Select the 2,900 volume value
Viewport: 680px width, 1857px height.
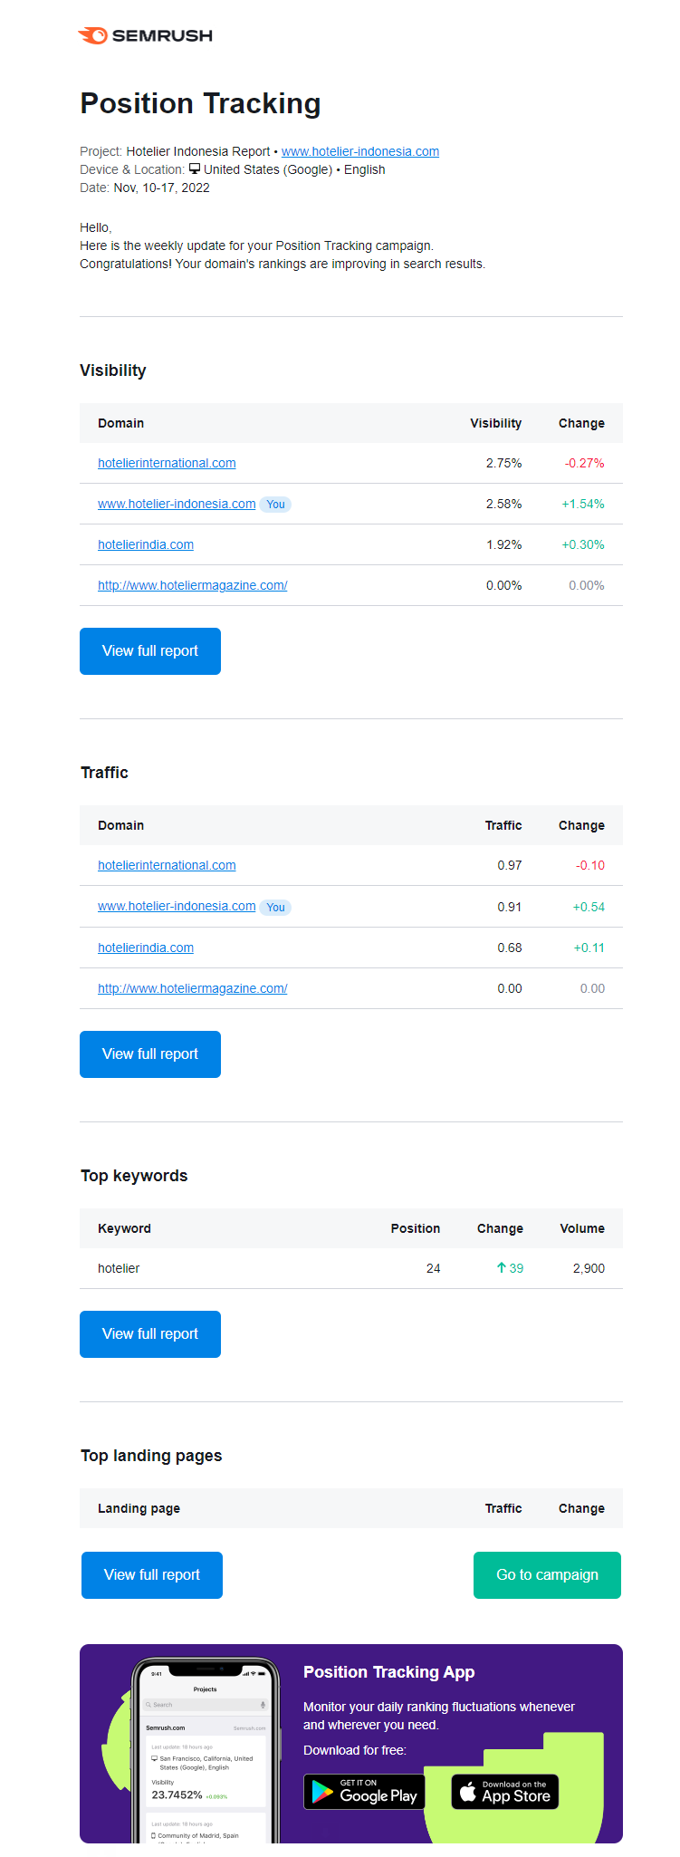coord(589,1268)
